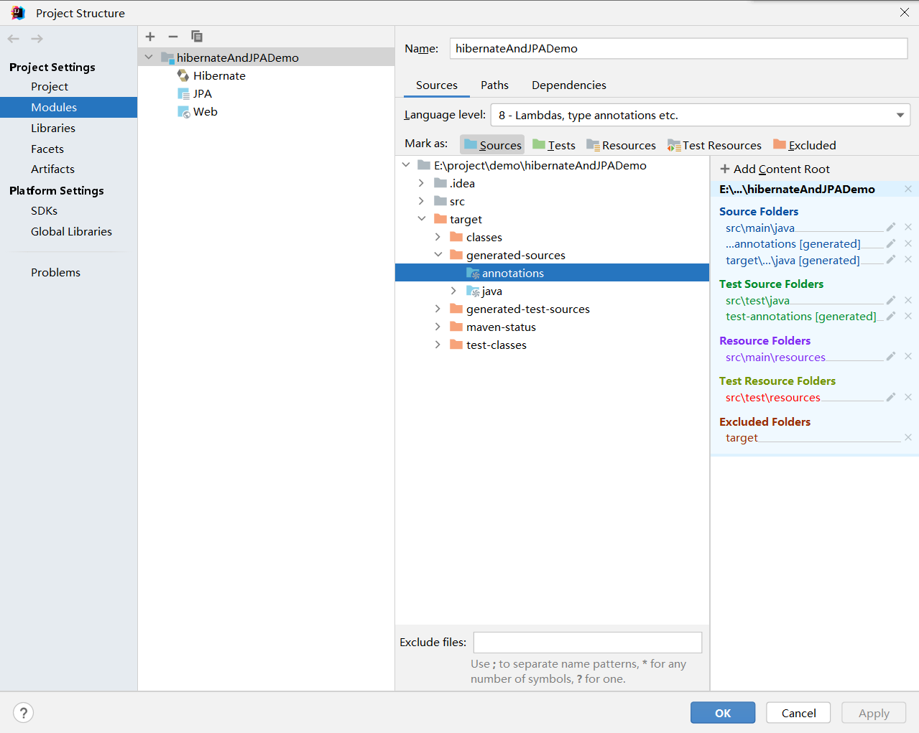Switch to the Dependencies tab
This screenshot has height=733, width=919.
[569, 85]
